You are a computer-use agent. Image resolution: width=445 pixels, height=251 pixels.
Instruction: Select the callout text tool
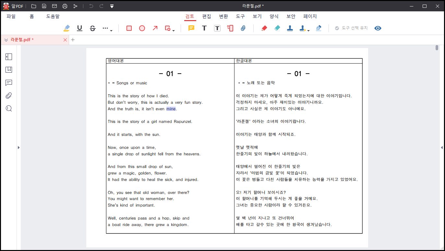point(230,28)
